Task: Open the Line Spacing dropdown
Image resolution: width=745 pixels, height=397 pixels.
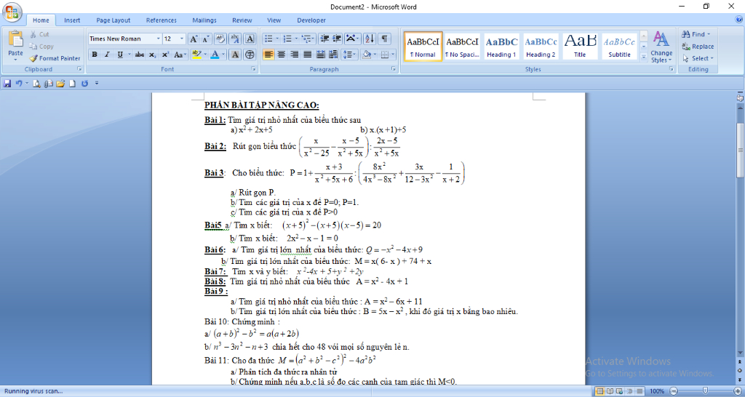Action: [x=350, y=55]
